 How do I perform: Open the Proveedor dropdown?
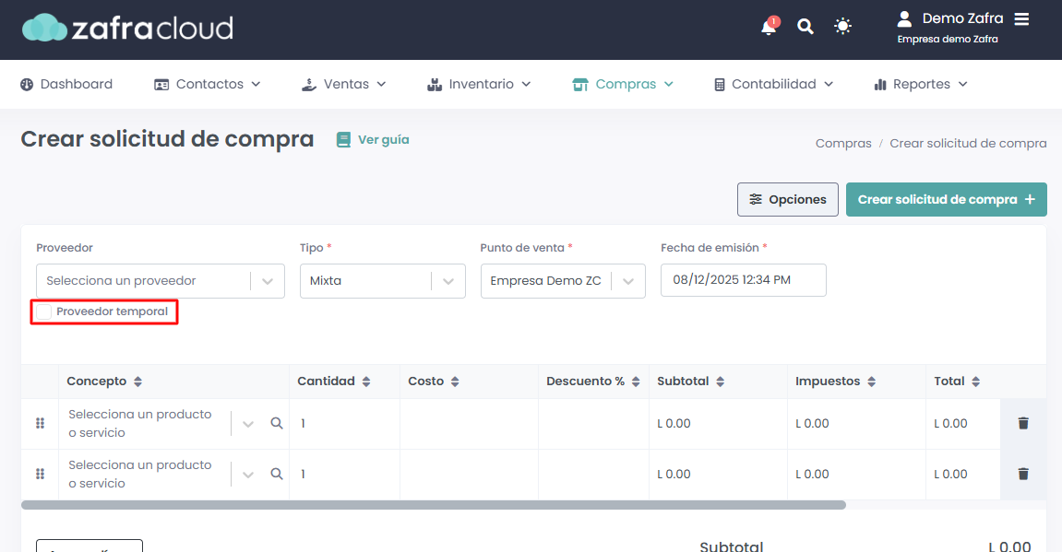160,281
